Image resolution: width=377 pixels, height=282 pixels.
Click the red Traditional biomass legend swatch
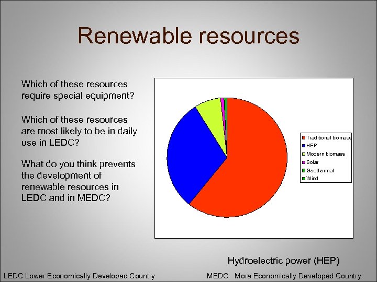(304, 138)
